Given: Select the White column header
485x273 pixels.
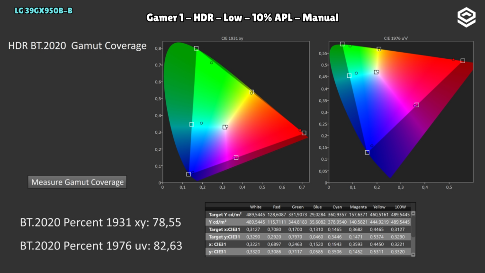Looking at the screenshot, I should point(255,207).
